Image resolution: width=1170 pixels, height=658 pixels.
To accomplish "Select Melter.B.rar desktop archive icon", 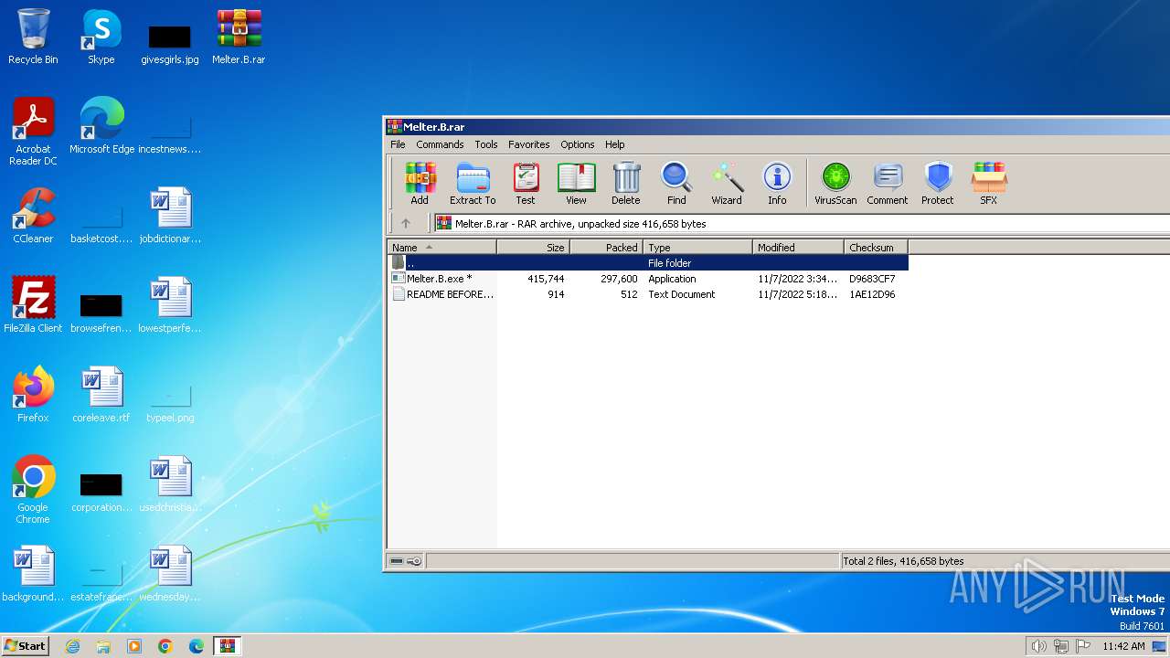I will tap(239, 37).
